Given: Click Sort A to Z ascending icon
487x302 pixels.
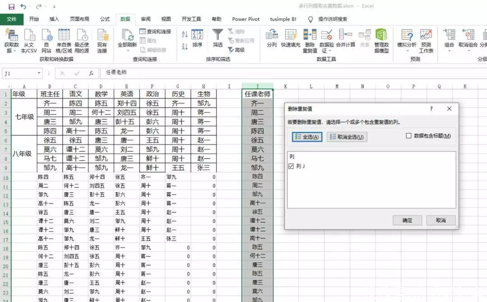Looking at the screenshot, I should [185, 34].
